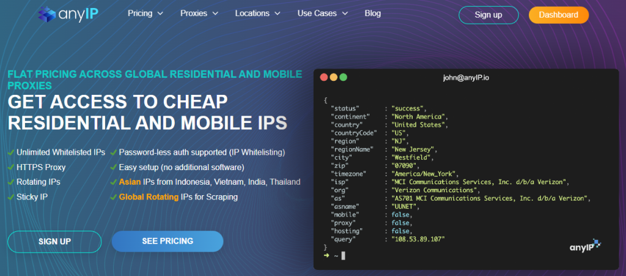This screenshot has height=276, width=626.
Task: Click the checkmark beside Easy setup
Action: tap(114, 167)
